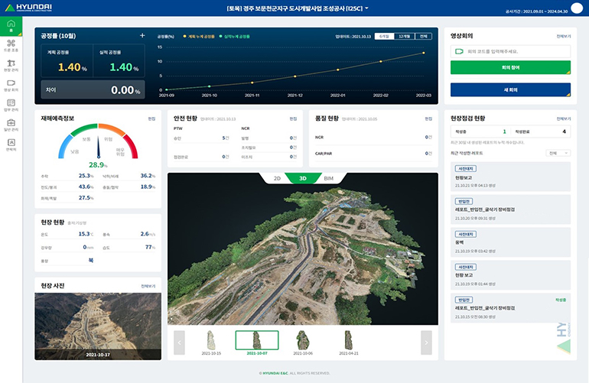The width and height of the screenshot is (589, 383).
Task: Click the blue 새 회의 button
Action: [510, 89]
